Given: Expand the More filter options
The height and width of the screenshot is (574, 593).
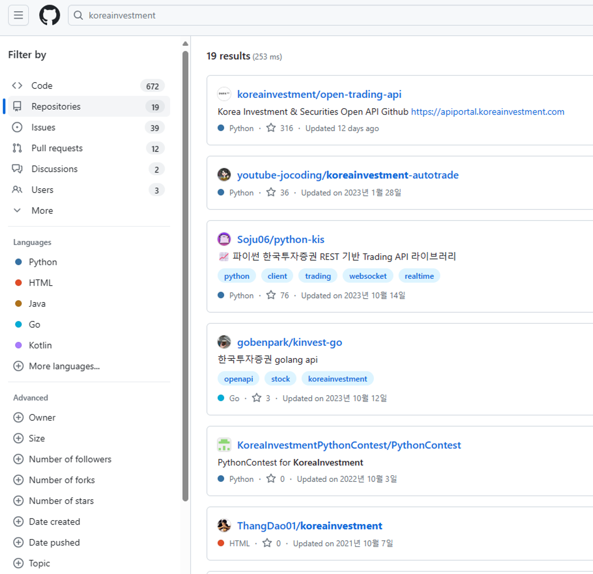Looking at the screenshot, I should (x=89, y=211).
